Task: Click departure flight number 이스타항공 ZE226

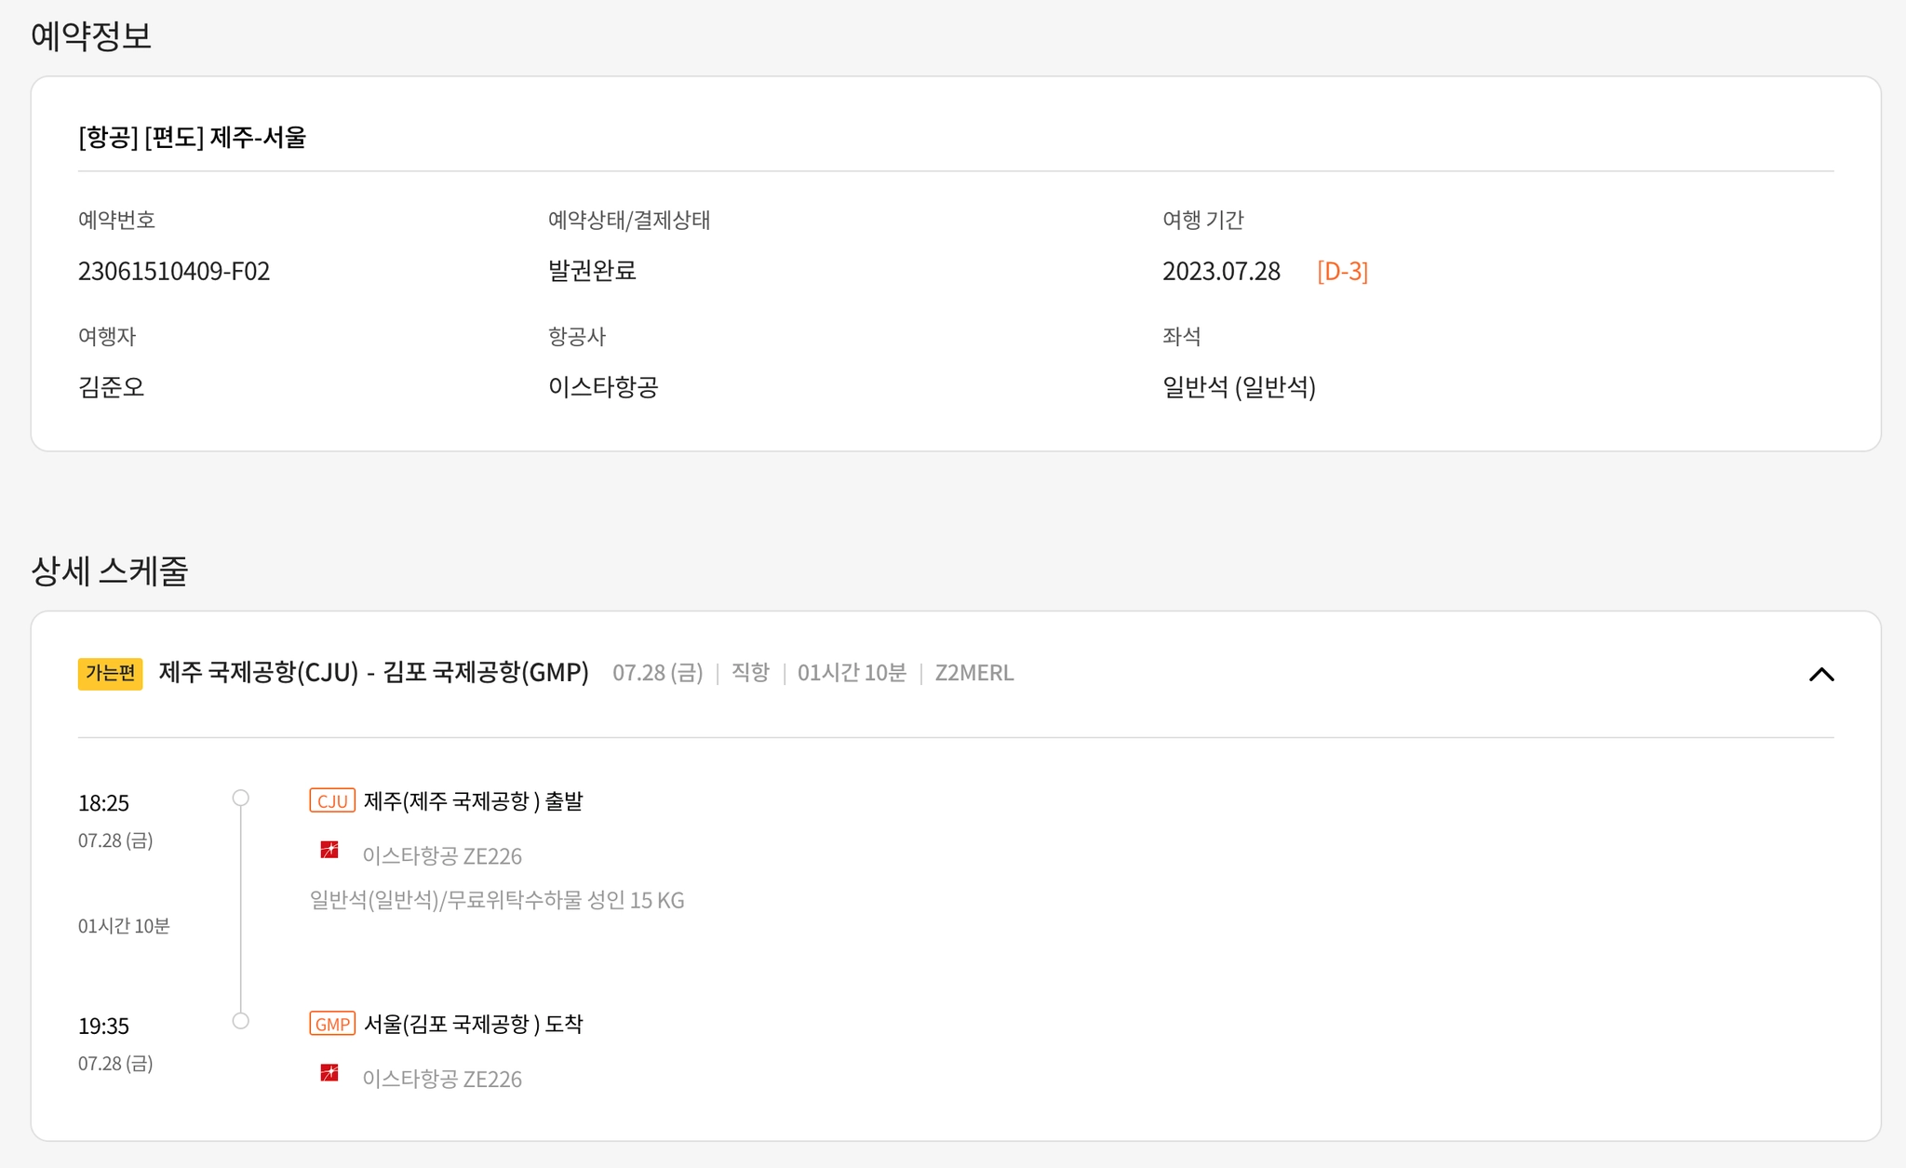Action: [442, 856]
